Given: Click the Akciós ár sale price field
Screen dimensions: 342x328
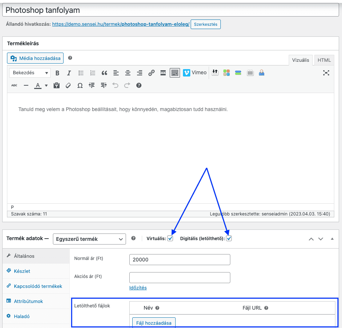Looking at the screenshot, I should (180, 278).
